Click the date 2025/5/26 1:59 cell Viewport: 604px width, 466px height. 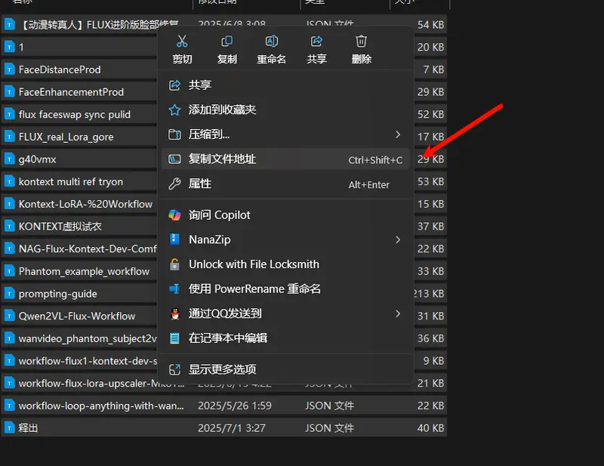(235, 406)
